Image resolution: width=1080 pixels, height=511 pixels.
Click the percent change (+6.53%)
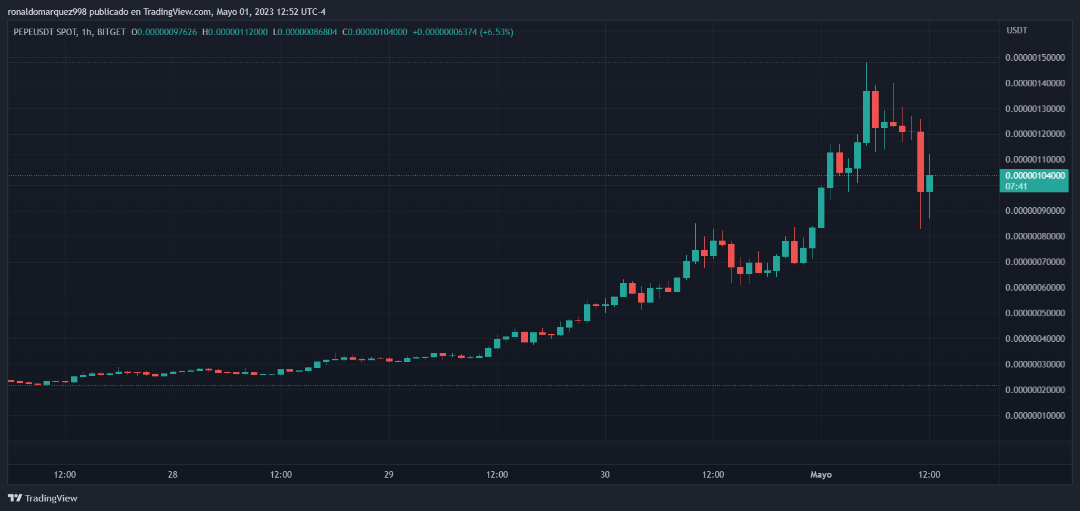click(x=497, y=32)
